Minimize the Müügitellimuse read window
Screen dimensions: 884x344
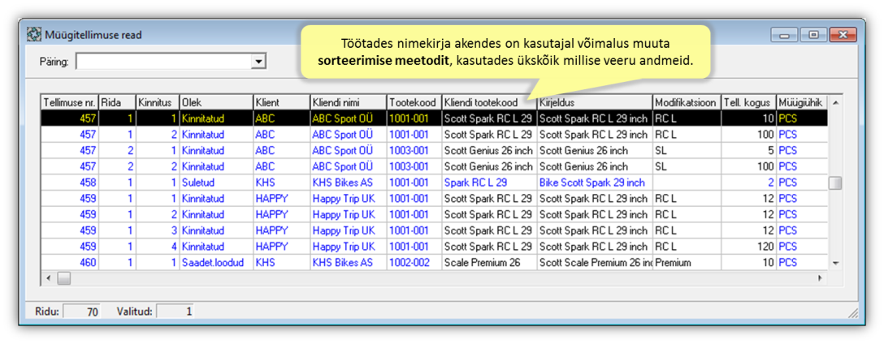[x=784, y=35]
